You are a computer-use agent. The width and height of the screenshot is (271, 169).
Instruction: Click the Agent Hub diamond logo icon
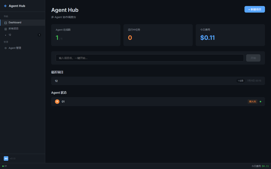(x=5, y=6)
